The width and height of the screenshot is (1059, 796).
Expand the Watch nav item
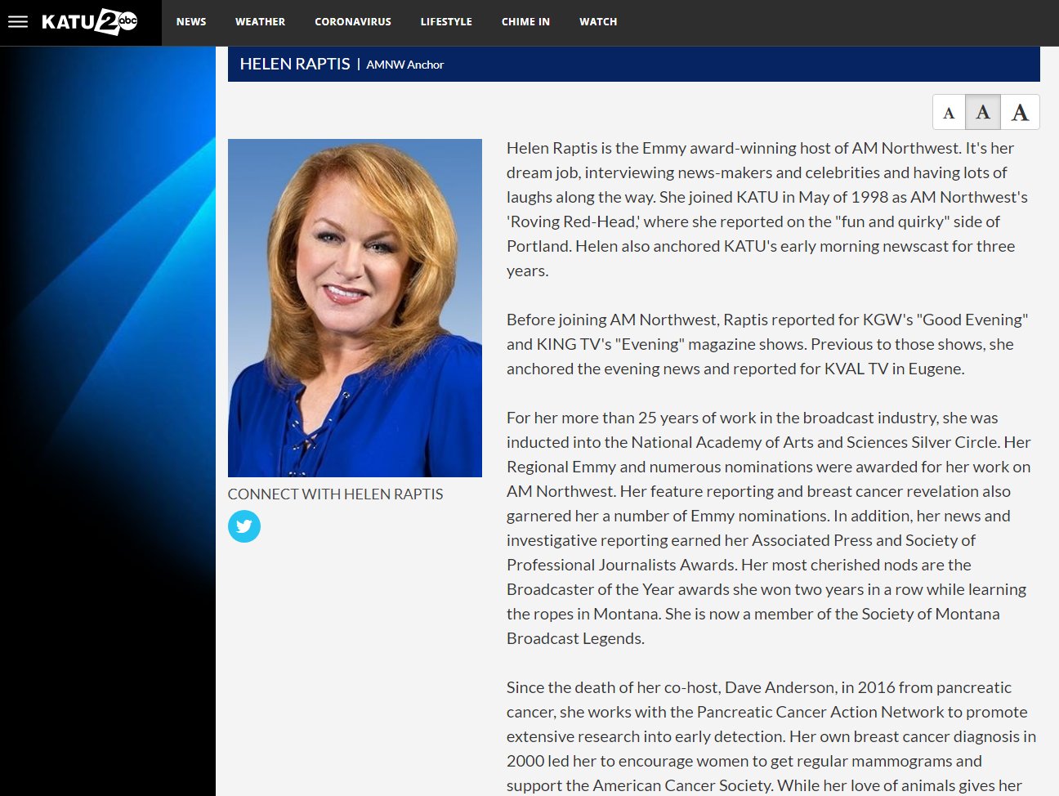click(x=598, y=22)
